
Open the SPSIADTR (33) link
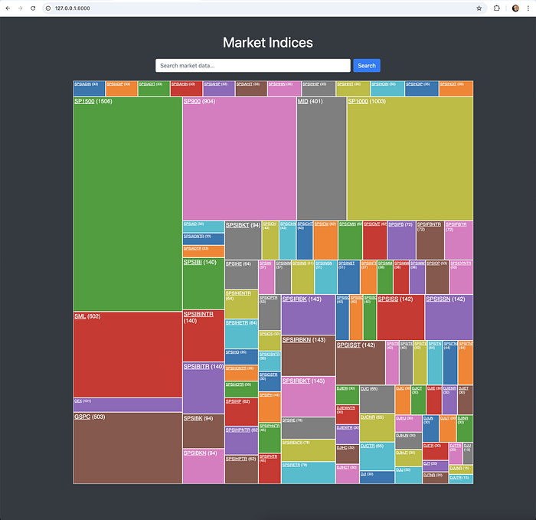click(x=192, y=249)
